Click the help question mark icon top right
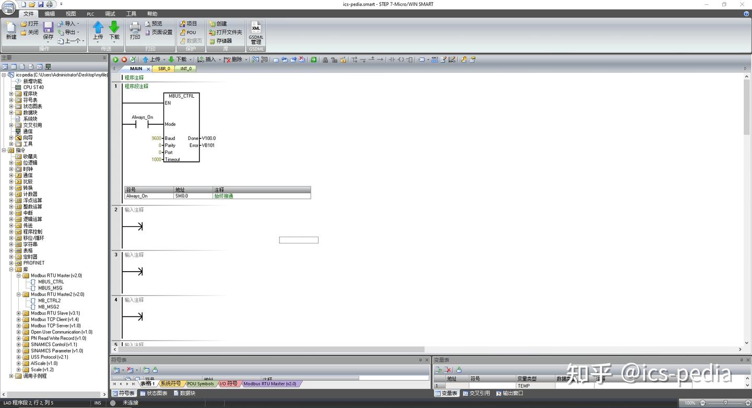This screenshot has height=408, width=752. [x=746, y=14]
